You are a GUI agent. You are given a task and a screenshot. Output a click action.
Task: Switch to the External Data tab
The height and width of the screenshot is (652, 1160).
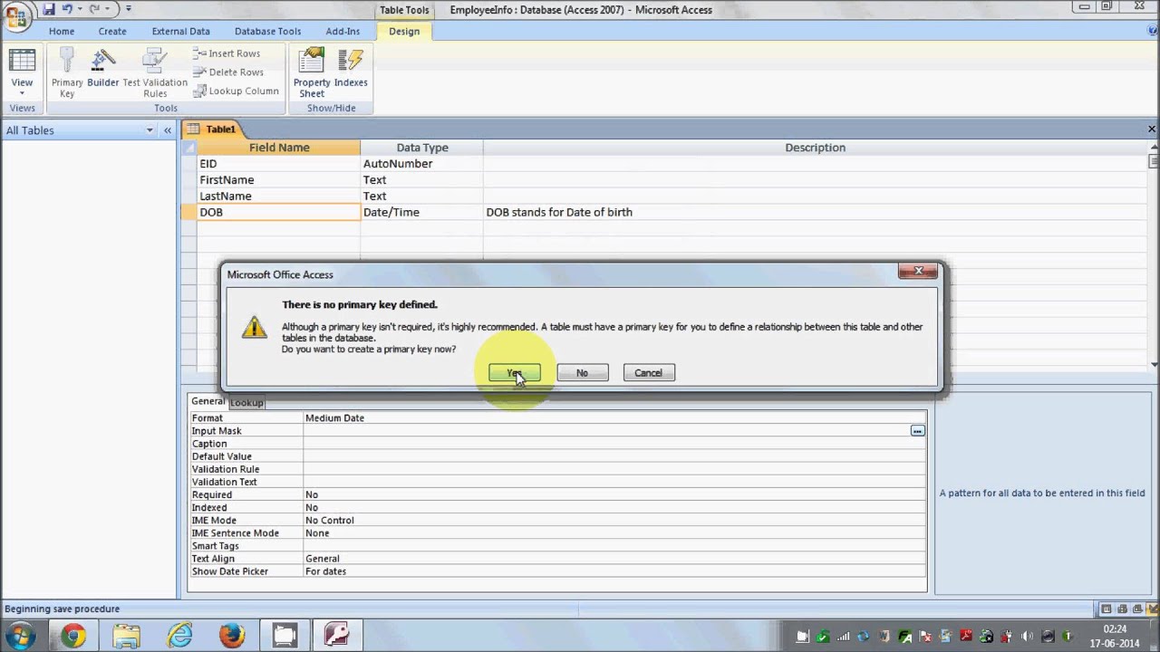pyautogui.click(x=180, y=31)
